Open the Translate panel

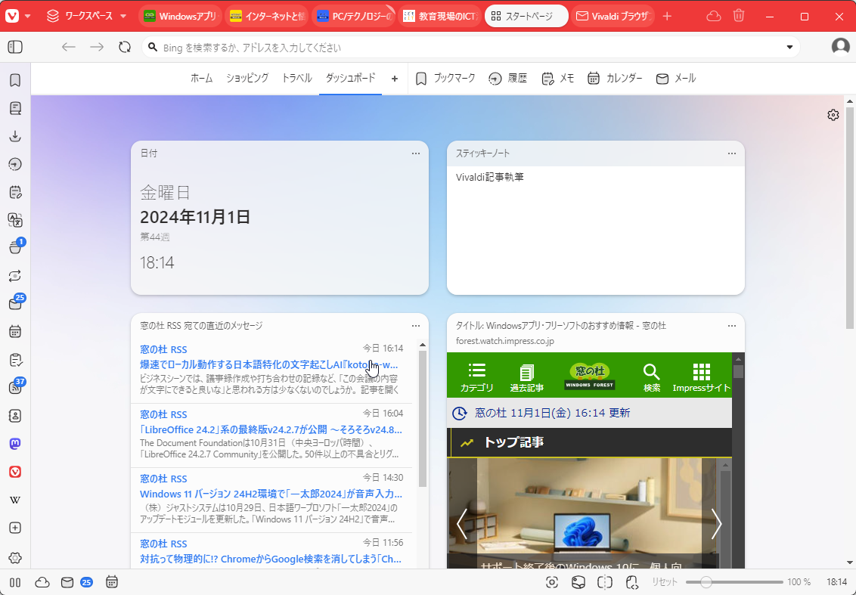click(15, 220)
